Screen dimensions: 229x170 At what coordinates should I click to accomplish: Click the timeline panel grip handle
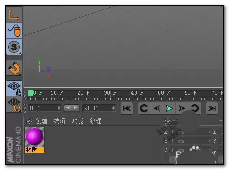click(25, 96)
